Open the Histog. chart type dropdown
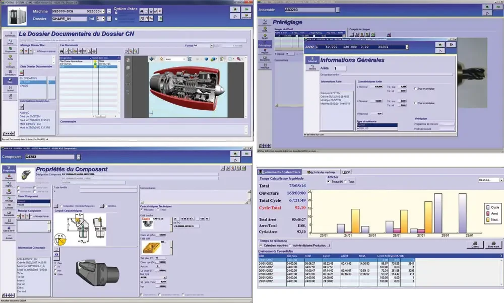 pyautogui.click(x=501, y=180)
